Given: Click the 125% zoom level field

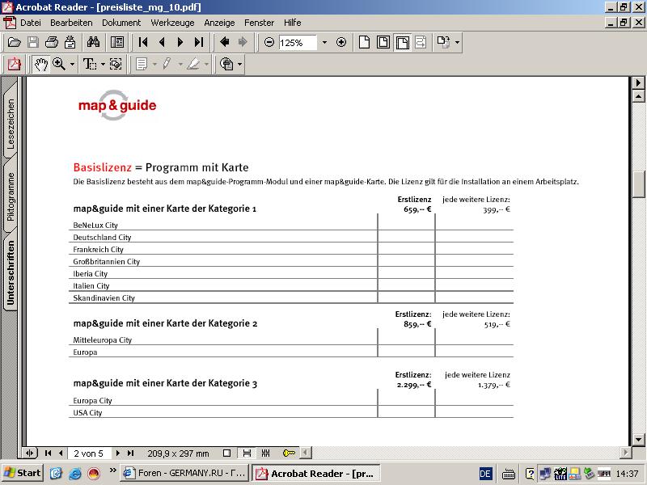Looking at the screenshot, I should [297, 43].
